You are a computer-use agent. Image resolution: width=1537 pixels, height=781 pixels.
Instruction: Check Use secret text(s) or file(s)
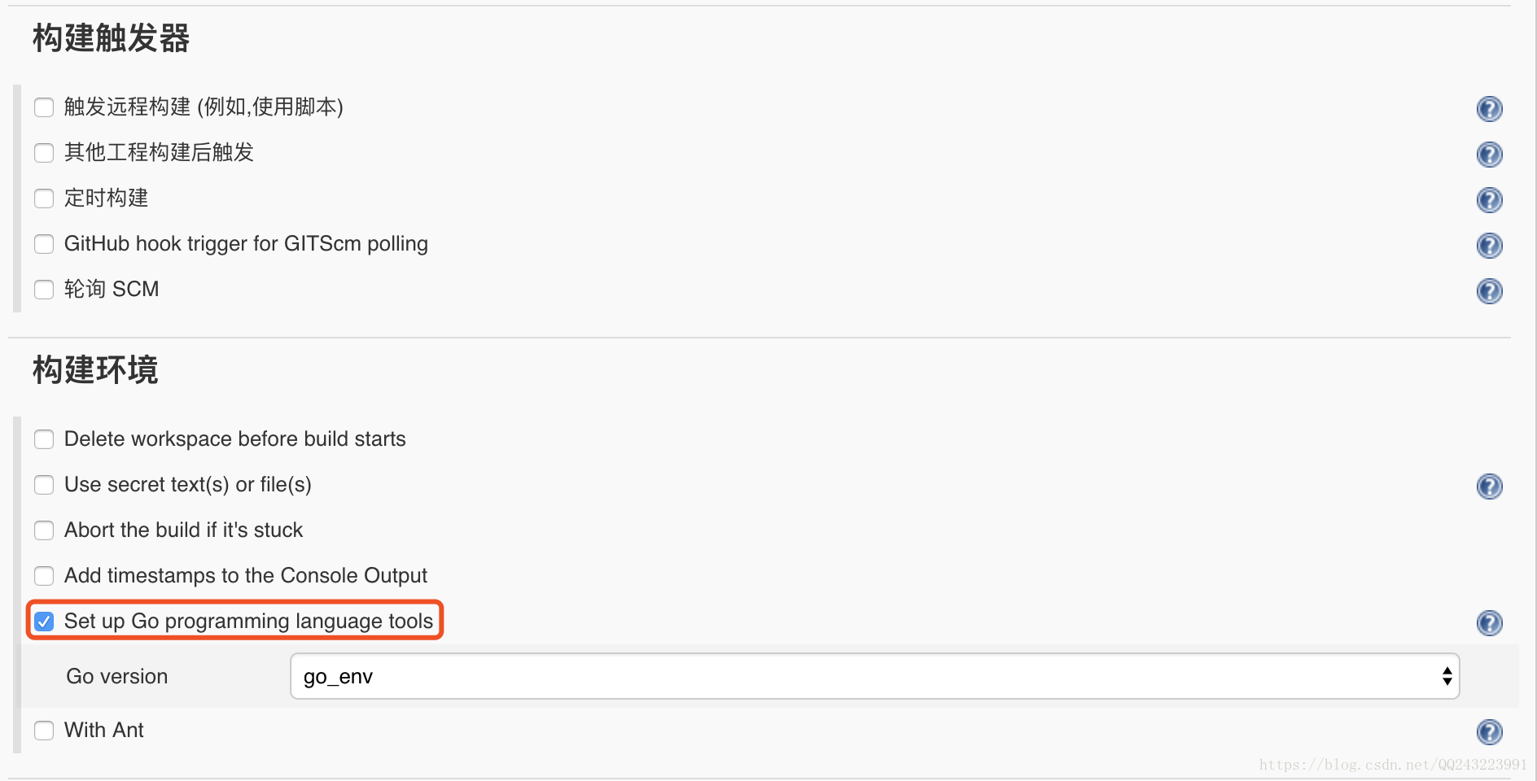point(44,485)
